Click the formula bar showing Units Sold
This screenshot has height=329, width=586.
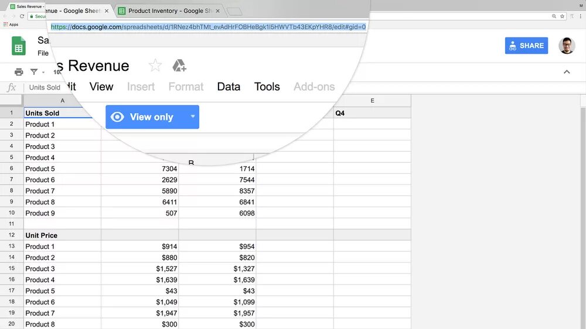point(45,87)
